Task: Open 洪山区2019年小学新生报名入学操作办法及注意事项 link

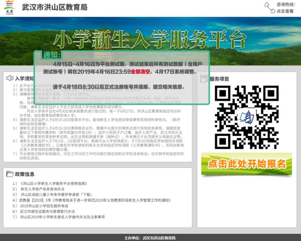Action: 62,217
